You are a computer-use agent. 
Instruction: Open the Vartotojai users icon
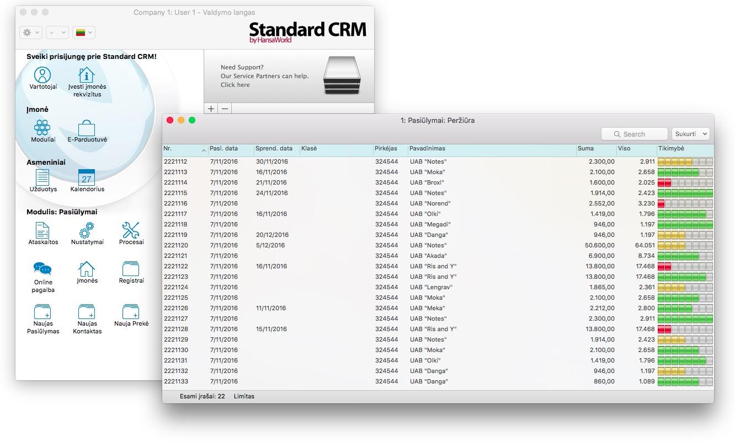point(42,75)
